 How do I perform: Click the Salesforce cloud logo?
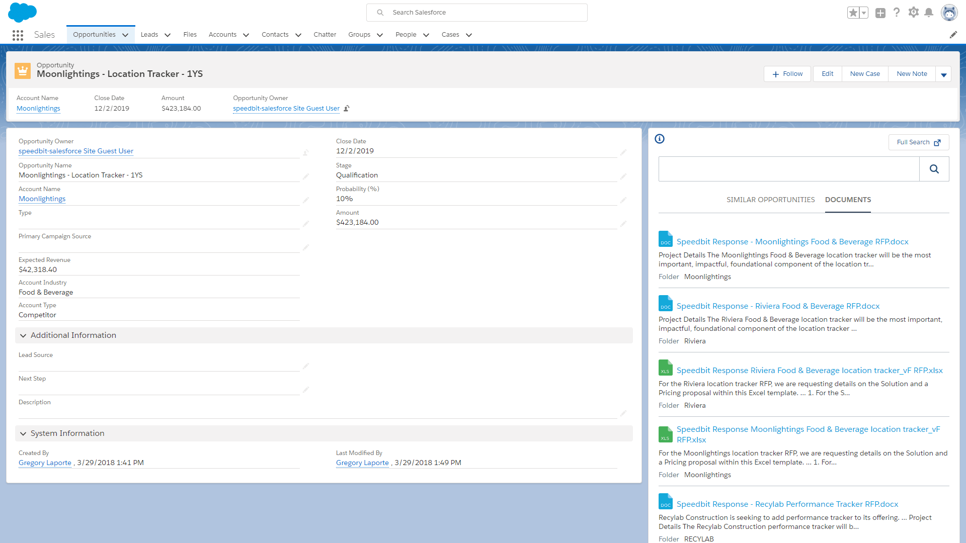(22, 12)
